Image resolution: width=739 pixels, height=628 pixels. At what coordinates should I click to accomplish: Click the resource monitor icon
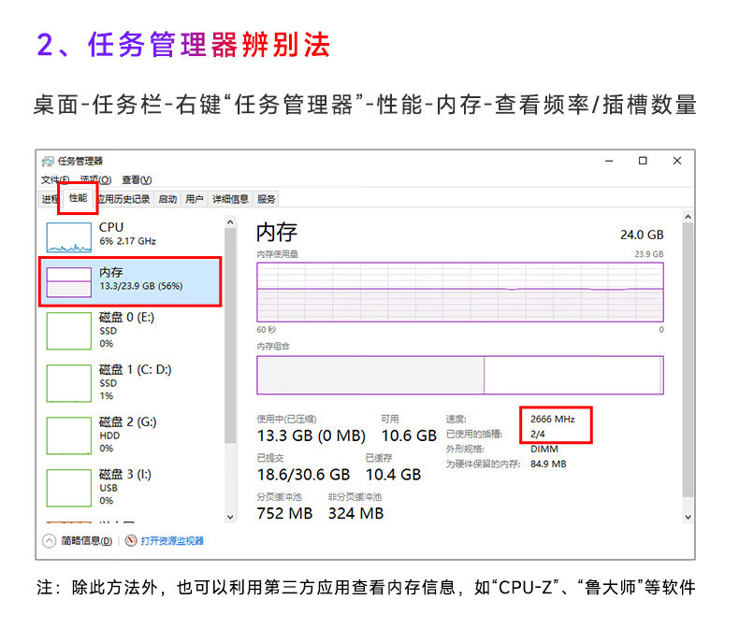(131, 540)
